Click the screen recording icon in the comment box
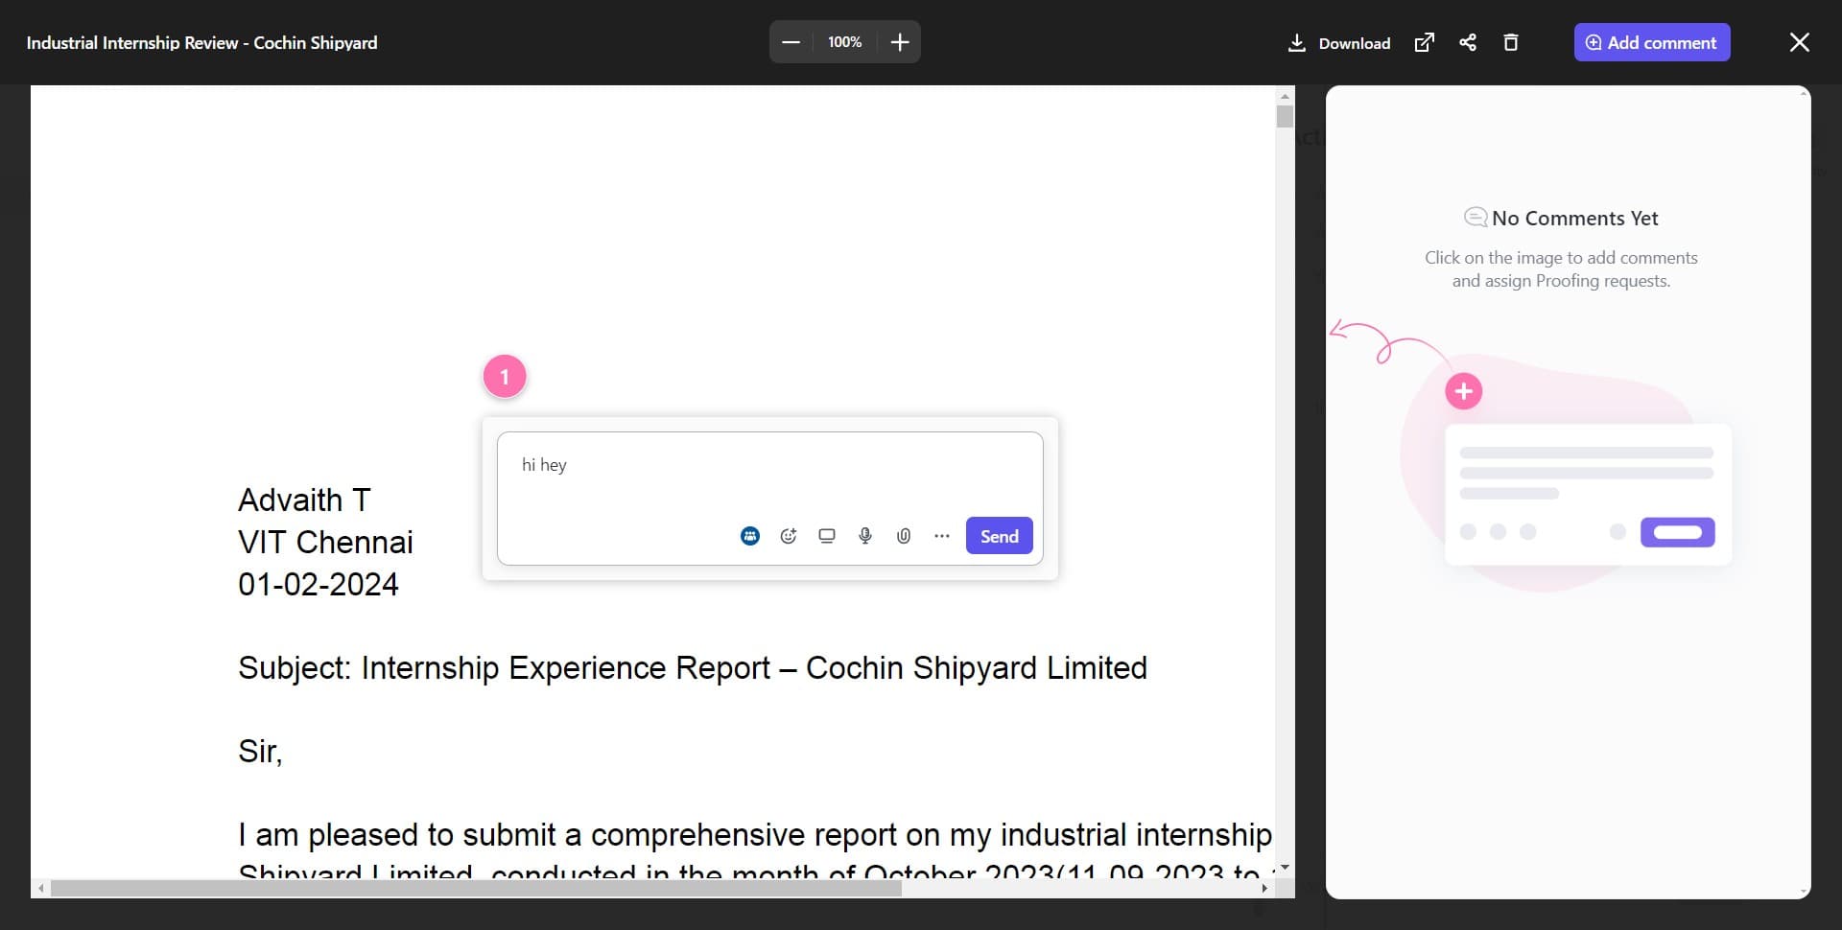The width and height of the screenshot is (1842, 930). tap(827, 536)
